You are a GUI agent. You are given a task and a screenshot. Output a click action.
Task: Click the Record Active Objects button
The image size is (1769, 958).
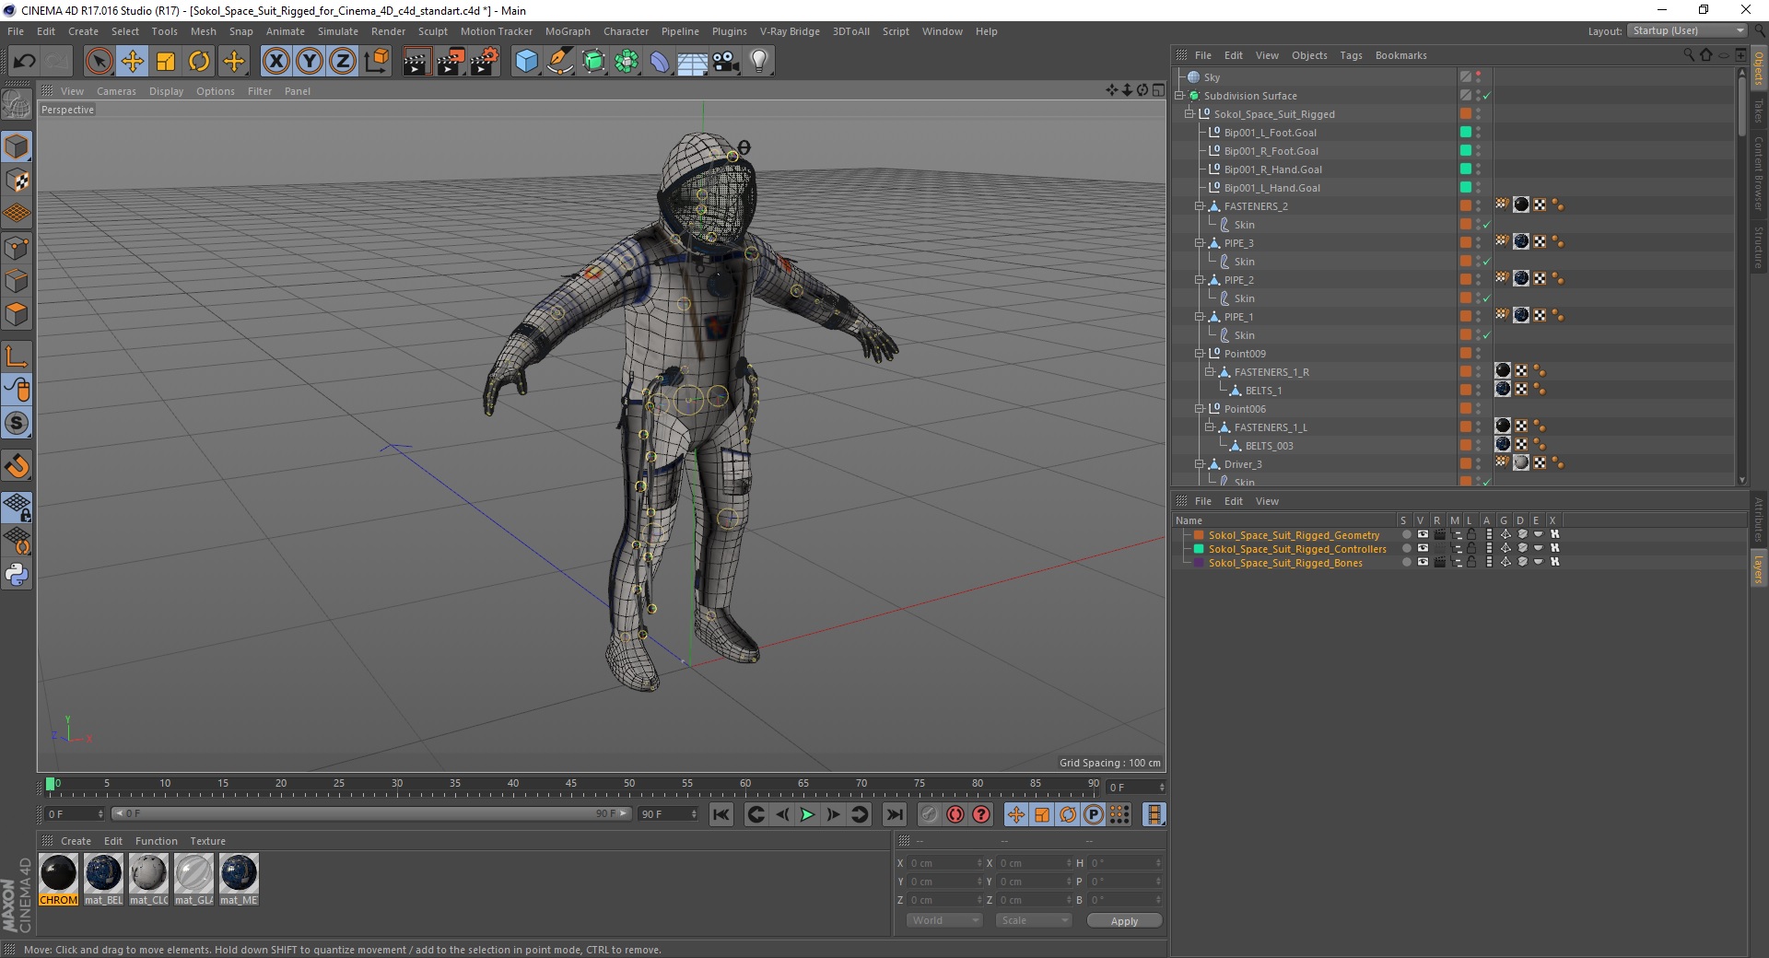[929, 814]
